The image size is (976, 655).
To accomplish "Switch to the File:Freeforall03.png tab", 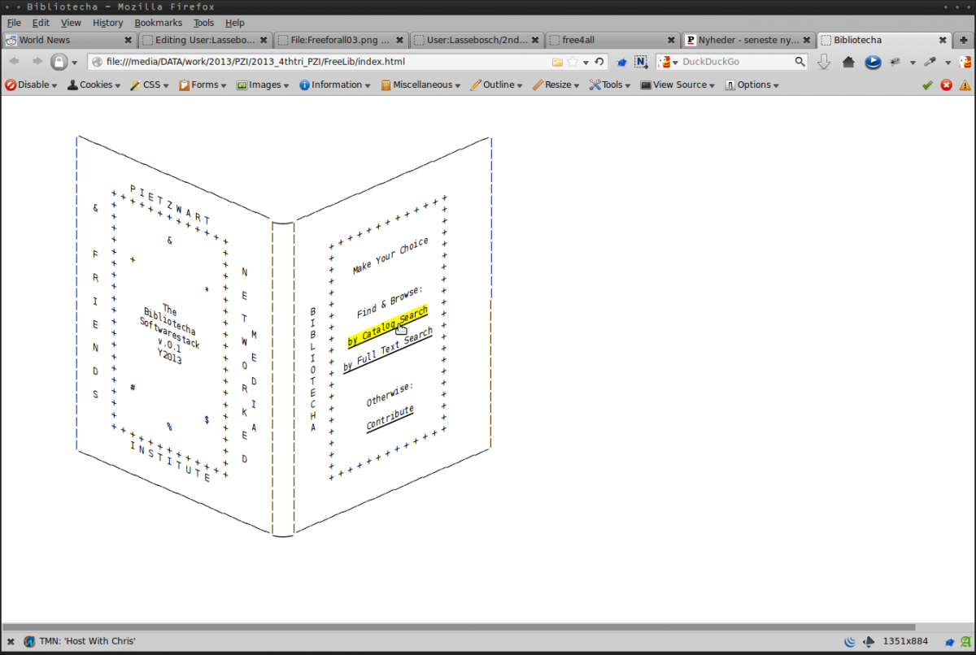I will pos(341,40).
